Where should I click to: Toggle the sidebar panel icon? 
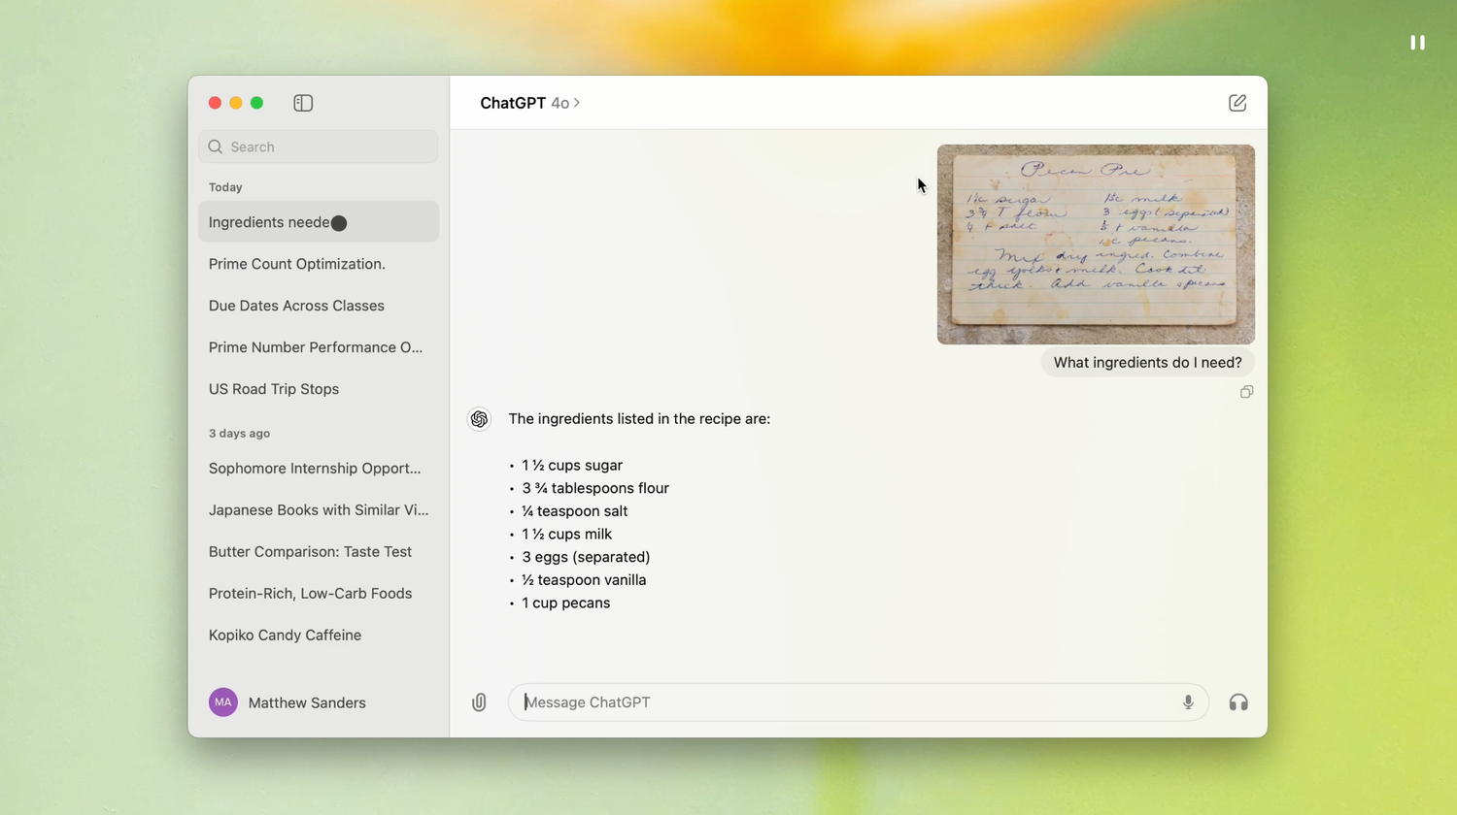point(303,103)
